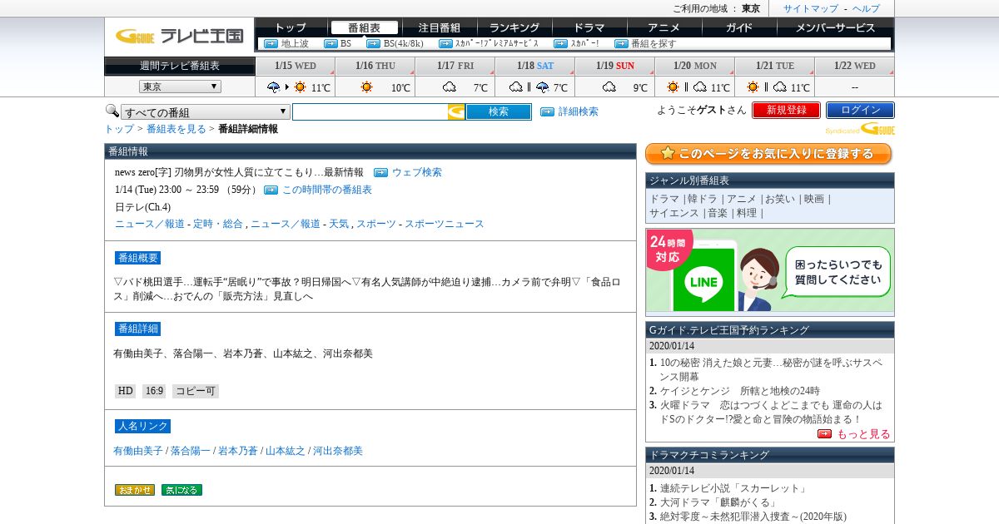999x524 pixels.
Task: Click the ニュース/報道 - 天気 genre link
Action: pos(300,224)
